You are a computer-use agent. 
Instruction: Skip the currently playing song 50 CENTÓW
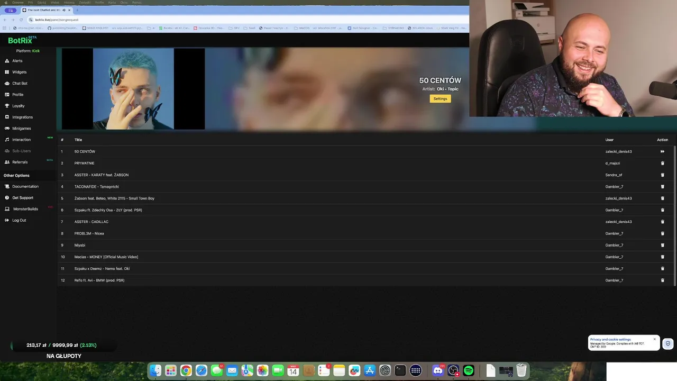[x=662, y=151]
